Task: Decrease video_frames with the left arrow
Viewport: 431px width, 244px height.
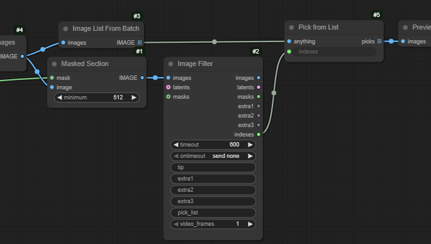Action: (176, 224)
